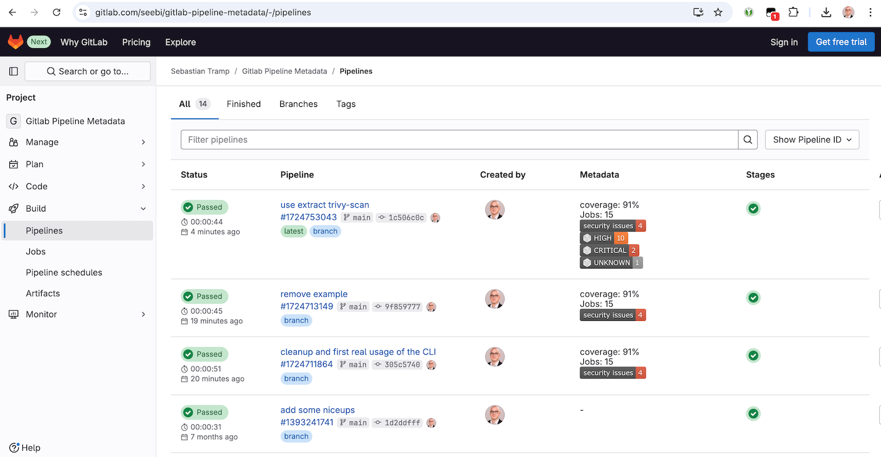Open the Show Pipeline ID dropdown
The image size is (881, 457).
point(812,140)
